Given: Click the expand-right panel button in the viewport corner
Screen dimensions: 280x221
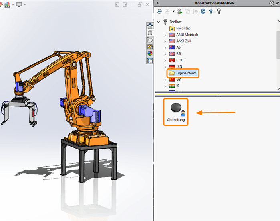Looking at the screenshot, I should pyautogui.click(x=125, y=5).
